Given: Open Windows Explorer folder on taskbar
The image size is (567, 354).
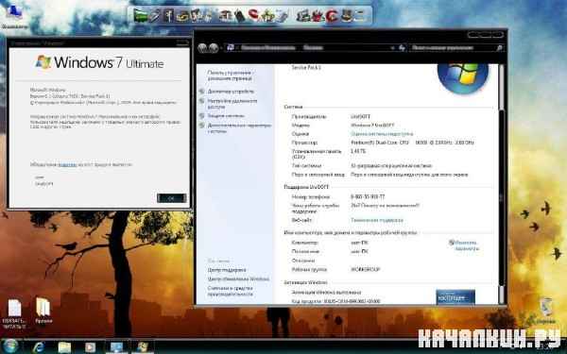Looking at the screenshot, I should tap(64, 347).
